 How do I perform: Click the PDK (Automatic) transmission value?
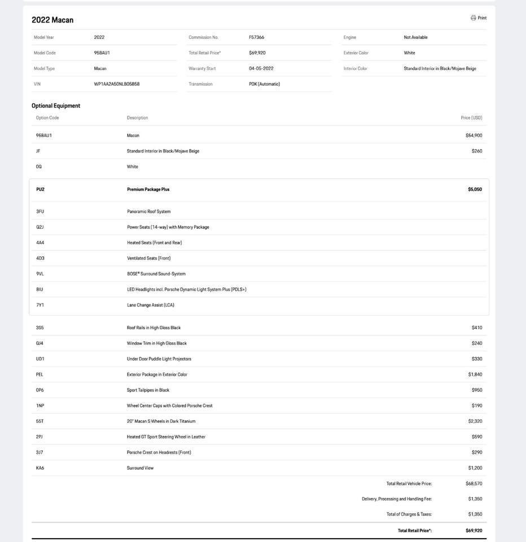click(265, 84)
